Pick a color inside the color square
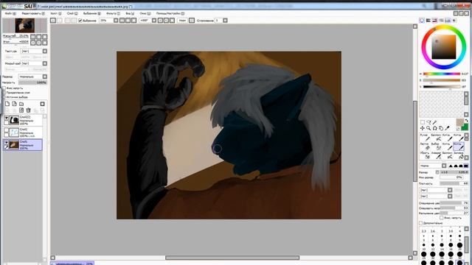The image size is (472, 265). (444, 47)
